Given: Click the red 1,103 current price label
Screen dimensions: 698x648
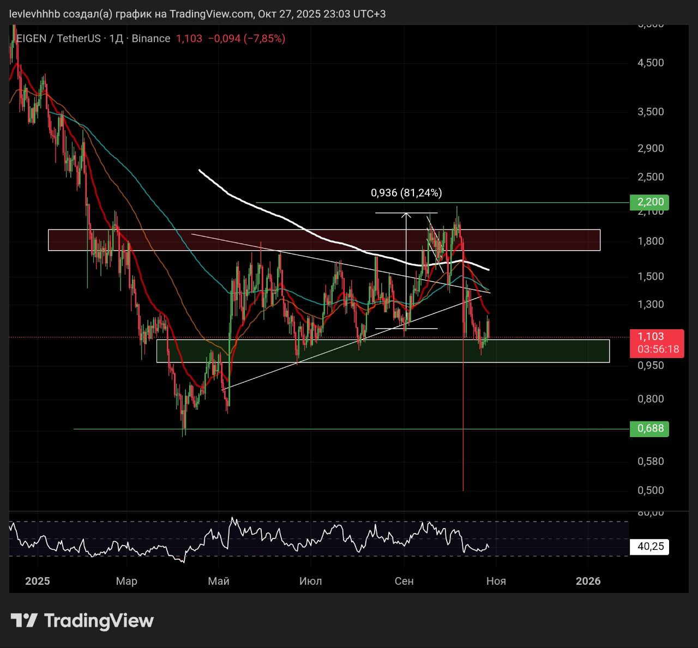Looking at the screenshot, I should (651, 337).
